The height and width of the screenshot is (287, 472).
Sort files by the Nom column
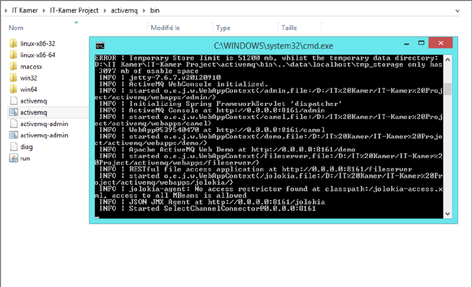16,28
